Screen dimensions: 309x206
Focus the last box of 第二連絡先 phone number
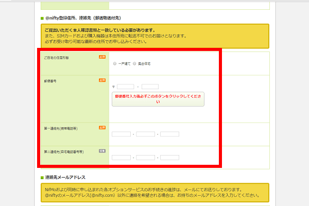click(169, 158)
